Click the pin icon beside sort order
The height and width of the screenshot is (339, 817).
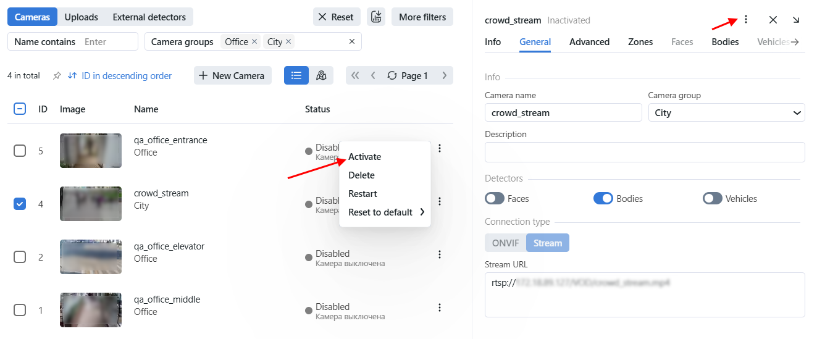57,75
